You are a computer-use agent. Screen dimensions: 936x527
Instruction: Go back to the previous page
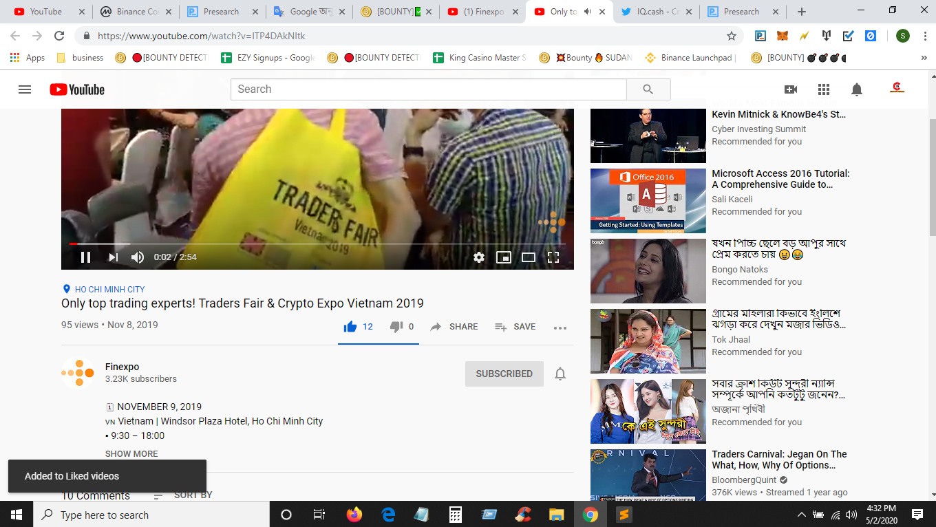tap(15, 36)
